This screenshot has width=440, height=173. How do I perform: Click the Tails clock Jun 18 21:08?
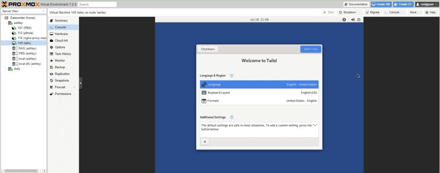click(259, 20)
